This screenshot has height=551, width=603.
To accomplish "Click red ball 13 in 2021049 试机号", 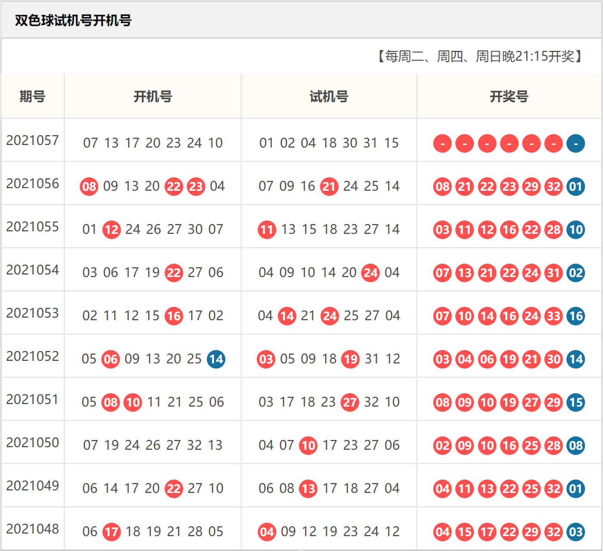I will (308, 489).
